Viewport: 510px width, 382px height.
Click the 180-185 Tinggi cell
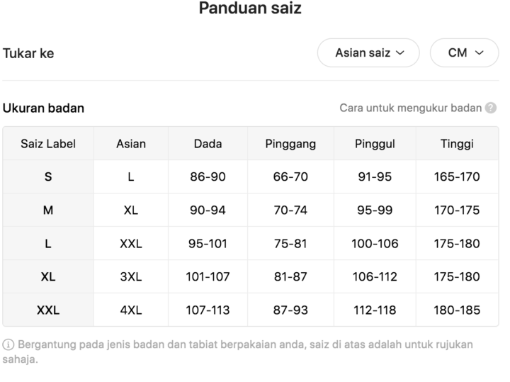(x=457, y=310)
